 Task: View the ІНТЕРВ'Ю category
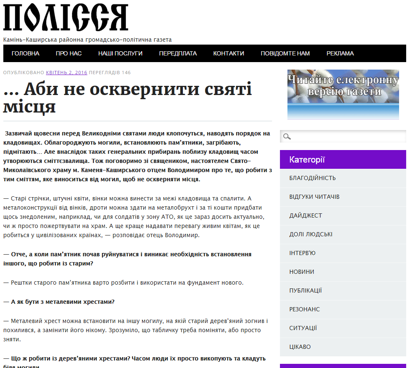[302, 253]
